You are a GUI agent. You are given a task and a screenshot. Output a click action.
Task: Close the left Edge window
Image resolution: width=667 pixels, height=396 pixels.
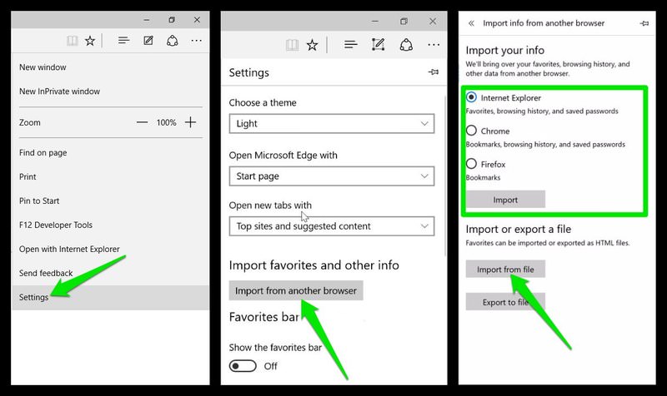(197, 19)
